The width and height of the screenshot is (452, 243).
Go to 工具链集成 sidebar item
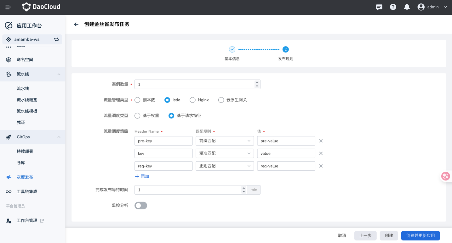tap(27, 191)
